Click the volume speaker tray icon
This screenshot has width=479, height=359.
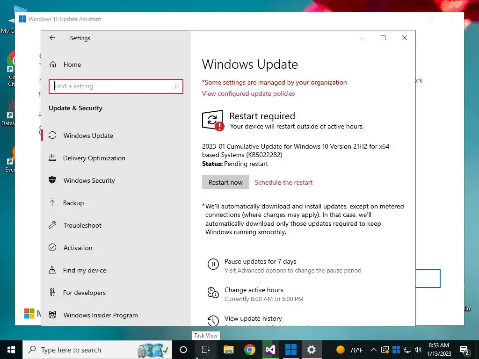point(418,350)
